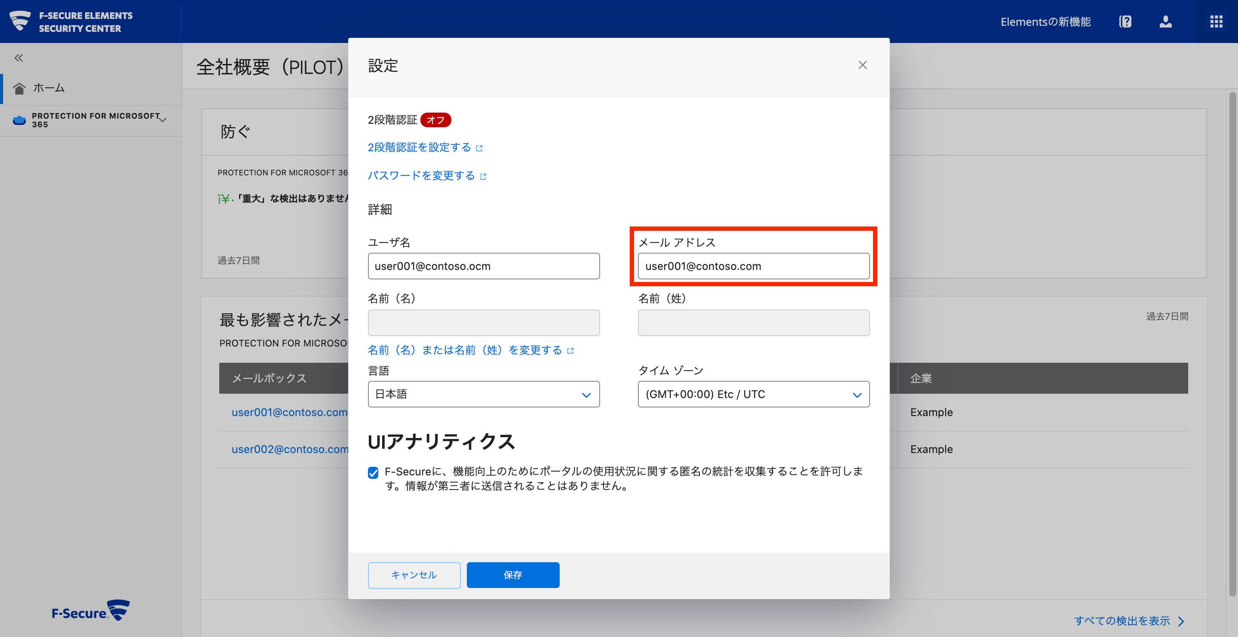1238x637 pixels.
Task: Click 名前（名）または名前（姓）を変更する link
Action: click(465, 350)
